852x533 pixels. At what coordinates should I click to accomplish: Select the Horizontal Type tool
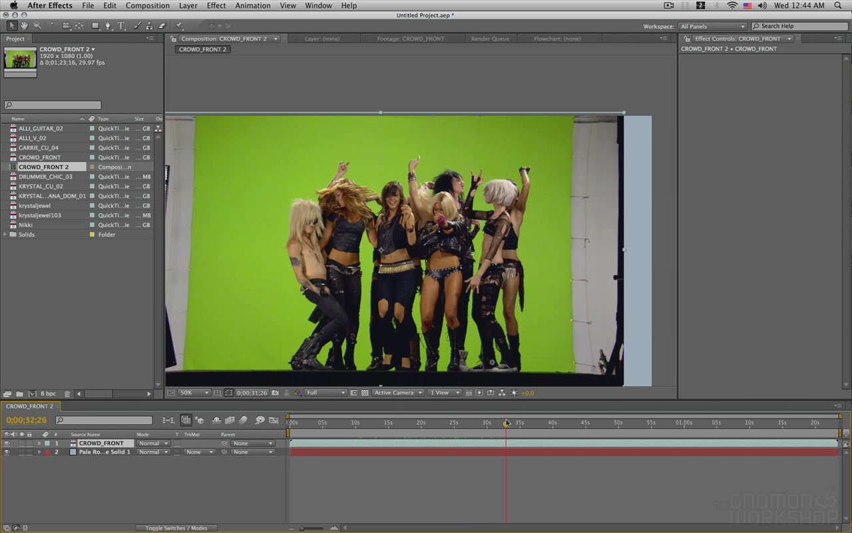click(x=121, y=26)
